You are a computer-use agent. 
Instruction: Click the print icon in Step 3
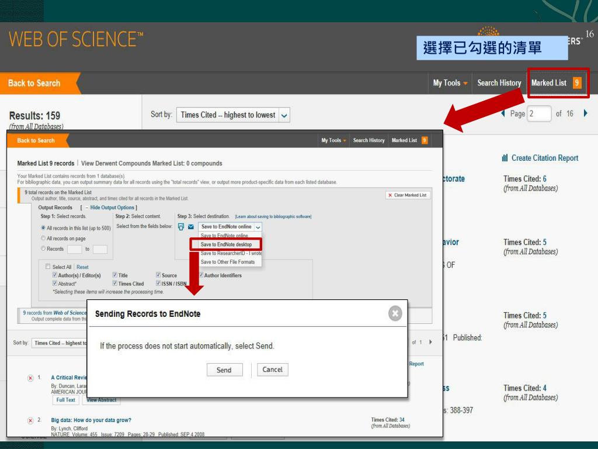tap(181, 227)
